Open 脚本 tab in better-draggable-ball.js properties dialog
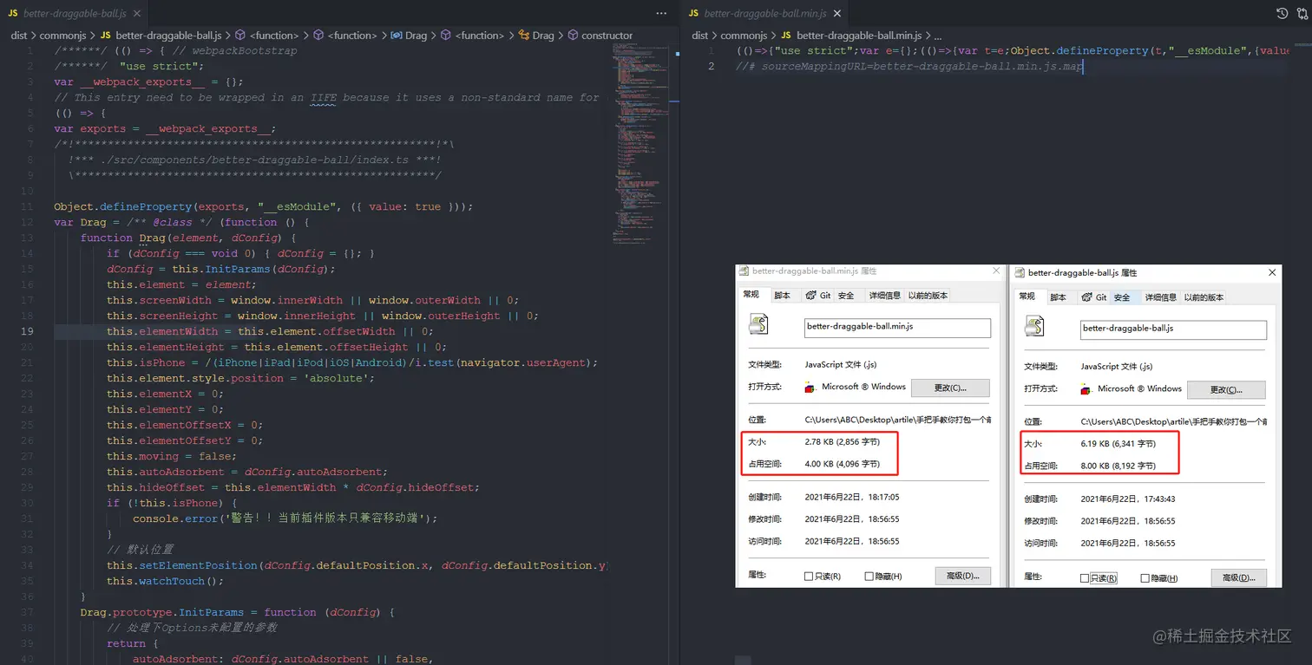This screenshot has width=1312, height=665. coord(1059,297)
